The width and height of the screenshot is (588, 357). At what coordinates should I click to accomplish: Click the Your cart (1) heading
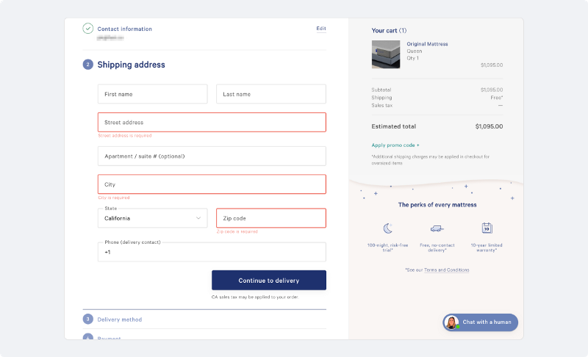point(389,30)
